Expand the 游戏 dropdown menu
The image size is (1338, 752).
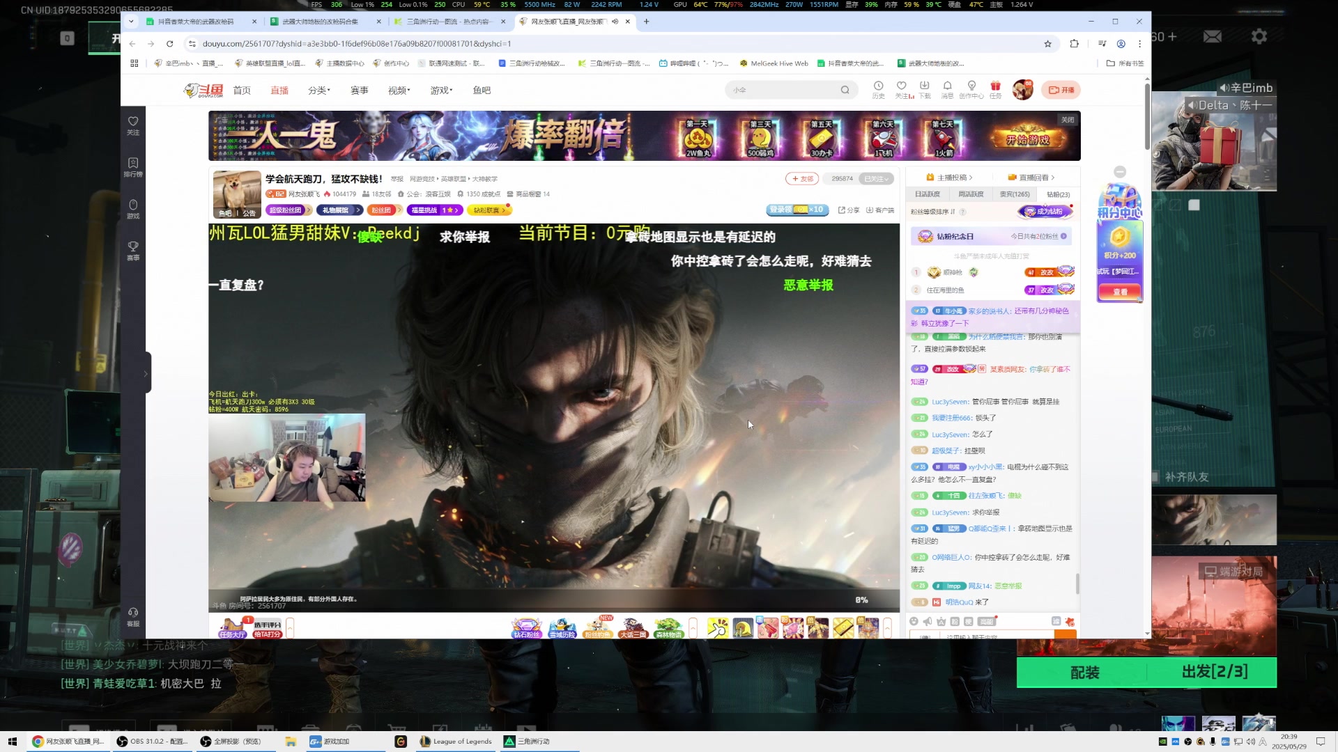pos(442,90)
